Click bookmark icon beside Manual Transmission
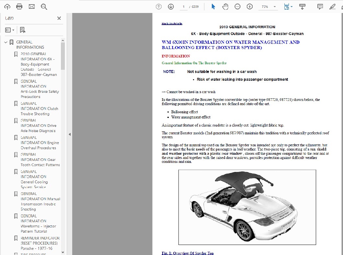 16,194
